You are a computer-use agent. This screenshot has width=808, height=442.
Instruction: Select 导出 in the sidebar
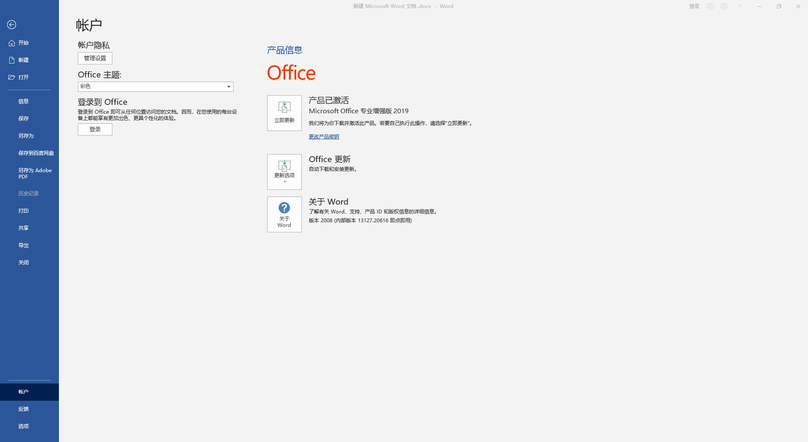pos(29,245)
